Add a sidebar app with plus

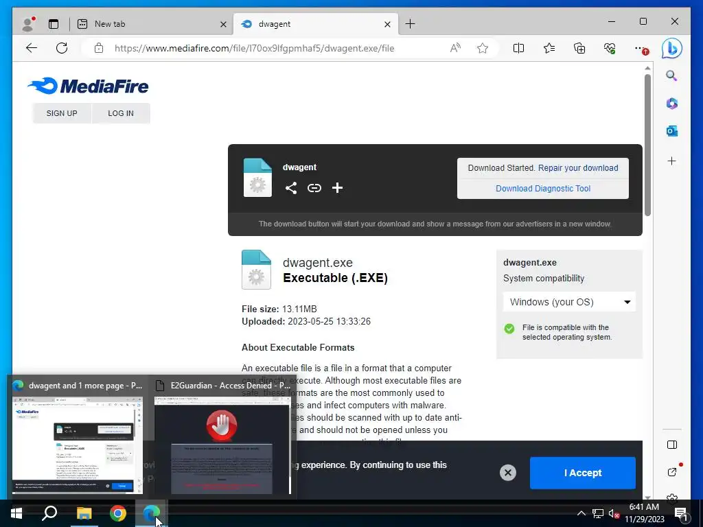click(671, 161)
